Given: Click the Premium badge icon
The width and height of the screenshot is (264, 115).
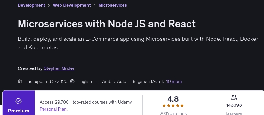Looking at the screenshot, I should click(19, 101).
